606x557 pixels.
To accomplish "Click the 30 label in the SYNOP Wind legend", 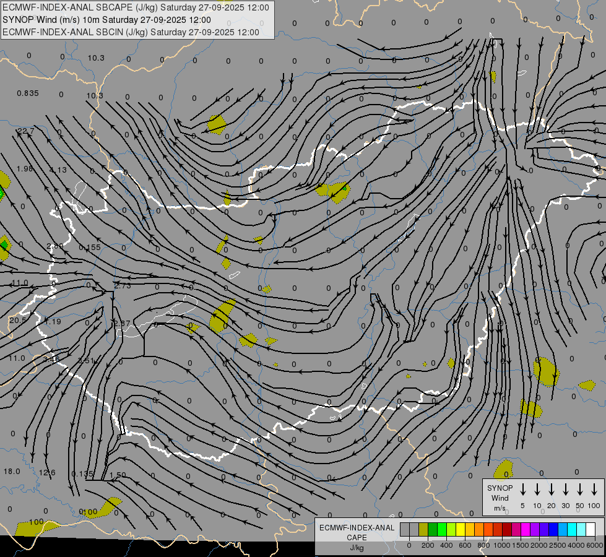I will [565, 506].
